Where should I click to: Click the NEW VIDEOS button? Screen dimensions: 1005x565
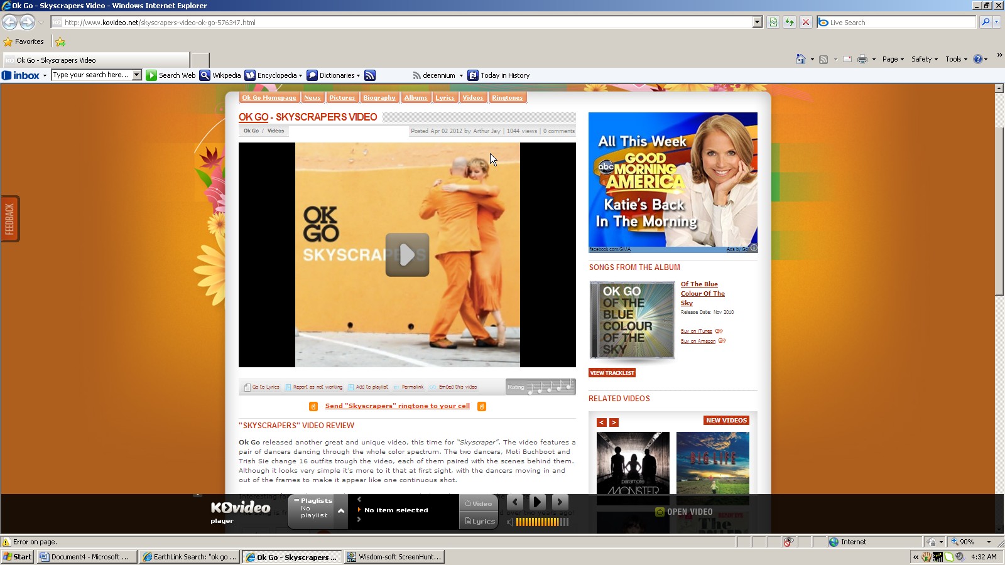point(726,421)
